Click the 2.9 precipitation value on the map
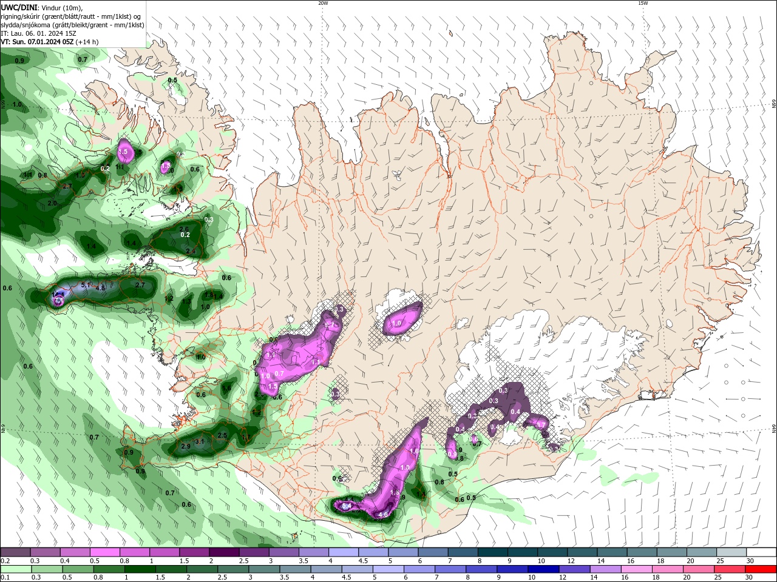The image size is (777, 582). (x=186, y=447)
